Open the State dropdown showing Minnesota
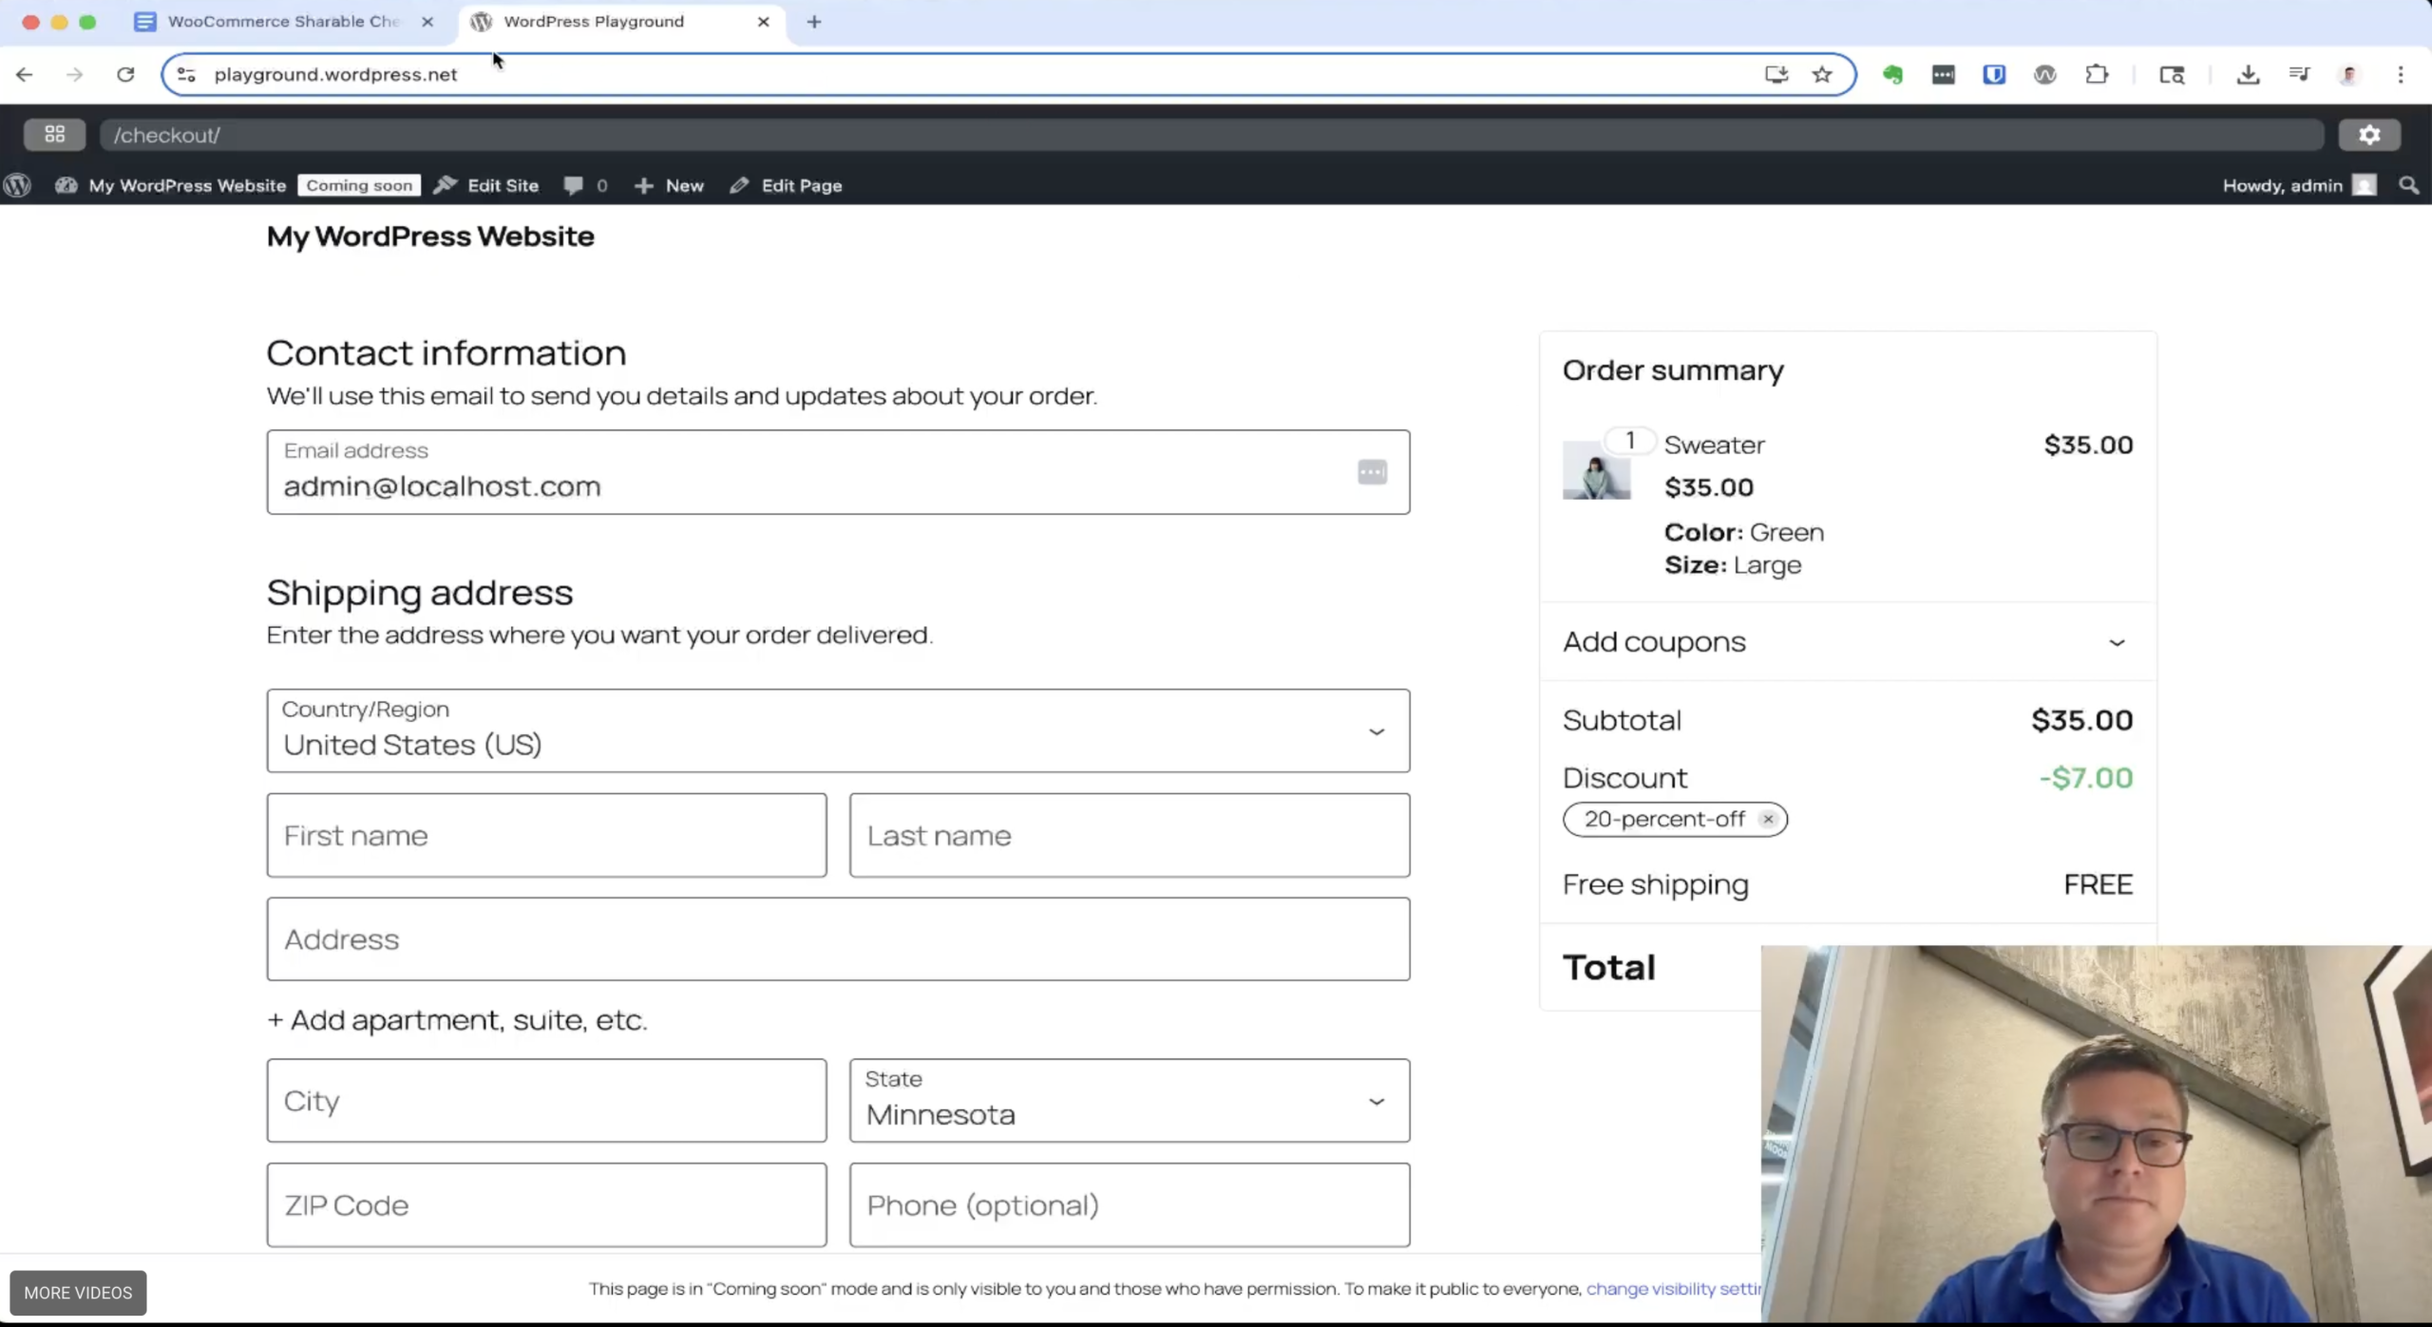The height and width of the screenshot is (1327, 2432). (1130, 1100)
